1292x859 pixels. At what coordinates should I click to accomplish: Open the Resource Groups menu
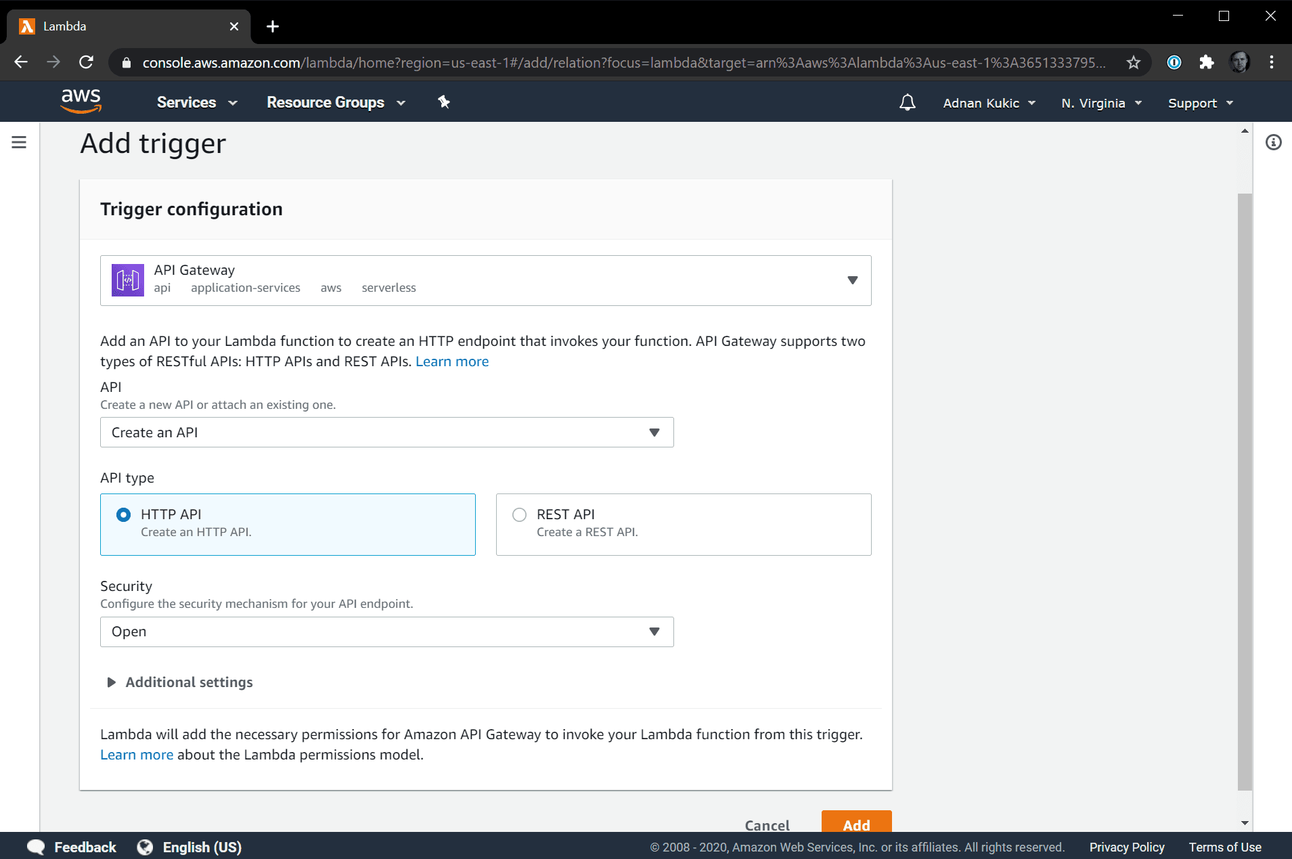[x=335, y=103]
